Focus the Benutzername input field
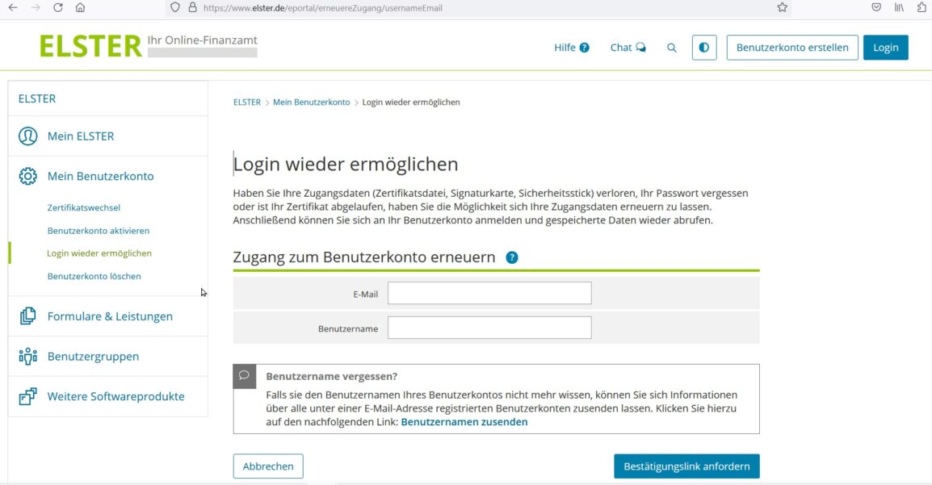932x485 pixels. tap(489, 328)
